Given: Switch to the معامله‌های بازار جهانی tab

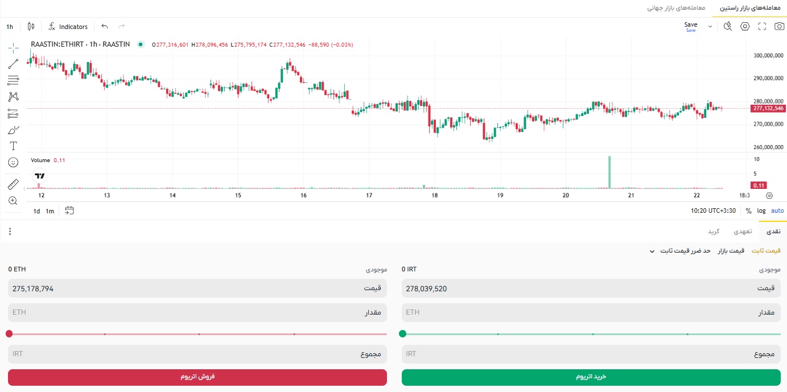Looking at the screenshot, I should tap(677, 8).
